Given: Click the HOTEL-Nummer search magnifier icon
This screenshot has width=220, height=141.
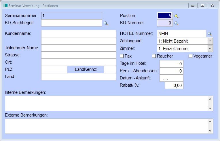Looking at the screenshot, I should click(210, 34).
